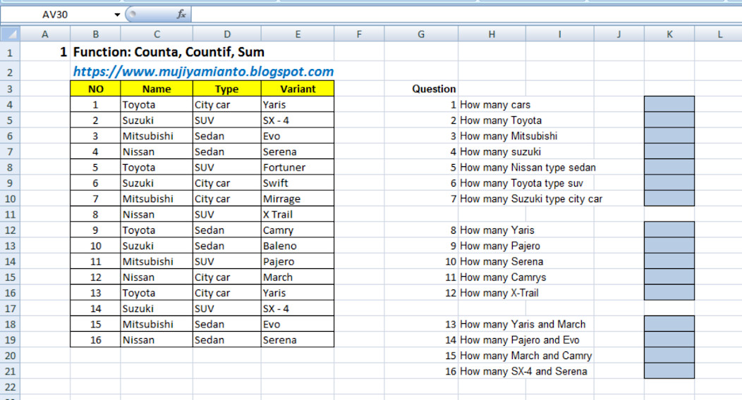Select the Fortuner variant cell
The width and height of the screenshot is (742, 400).
coord(298,167)
